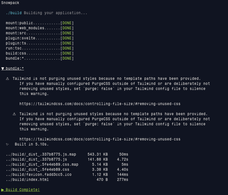Click the mount:web_modules row

click(x=40, y=28)
